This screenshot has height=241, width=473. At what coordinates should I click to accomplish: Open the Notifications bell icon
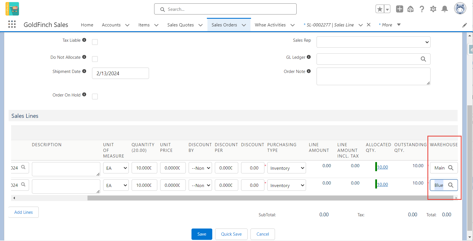pyautogui.click(x=445, y=9)
